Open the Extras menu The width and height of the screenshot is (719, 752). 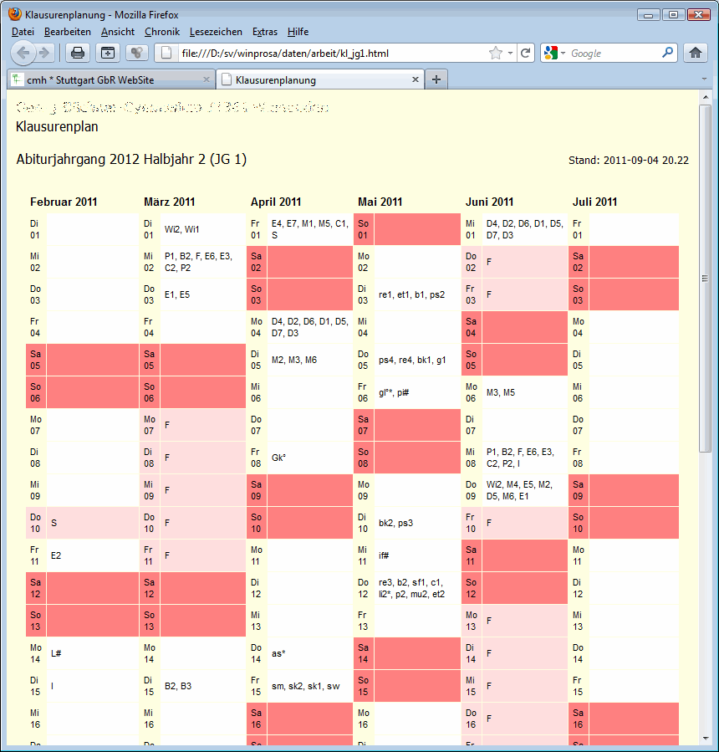264,32
